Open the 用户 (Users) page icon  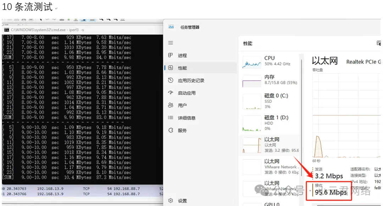tap(171, 105)
